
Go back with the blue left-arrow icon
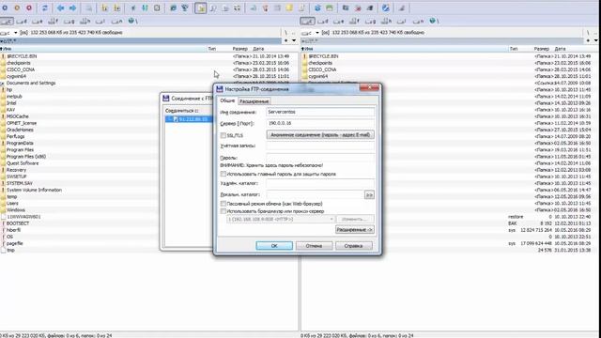click(x=60, y=8)
